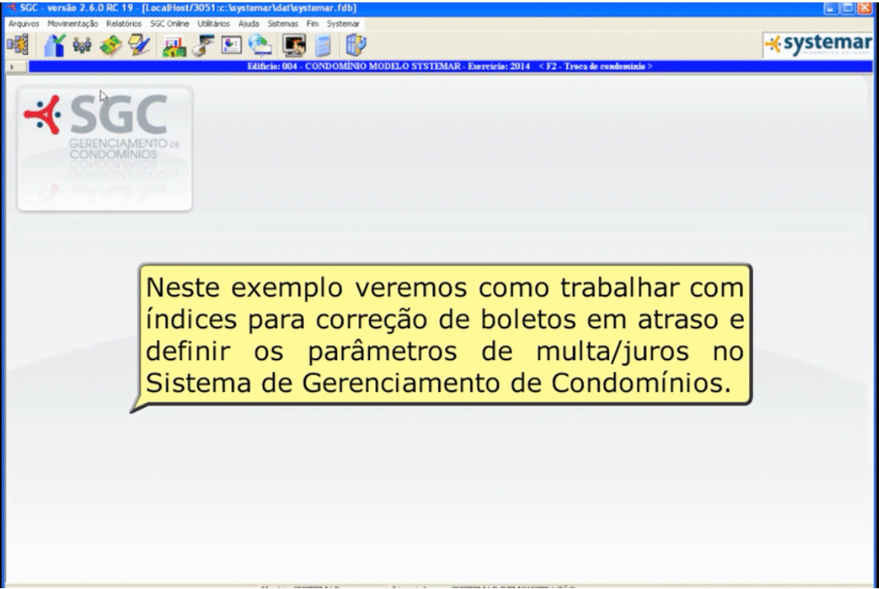Open the SGC Online menu
The image size is (879, 589).
[169, 24]
